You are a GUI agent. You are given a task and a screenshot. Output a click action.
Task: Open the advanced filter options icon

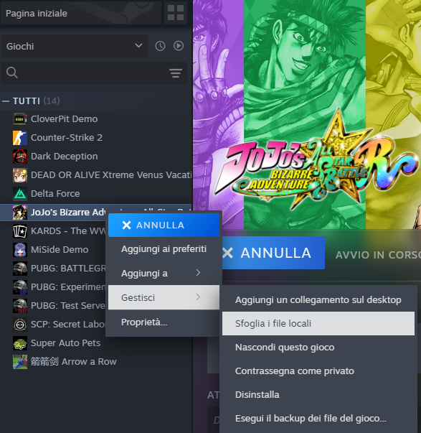click(x=176, y=73)
